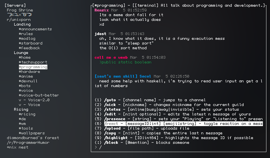Open diamondburned's forest server
The height and width of the screenshot is (158, 270).
(x=33, y=138)
